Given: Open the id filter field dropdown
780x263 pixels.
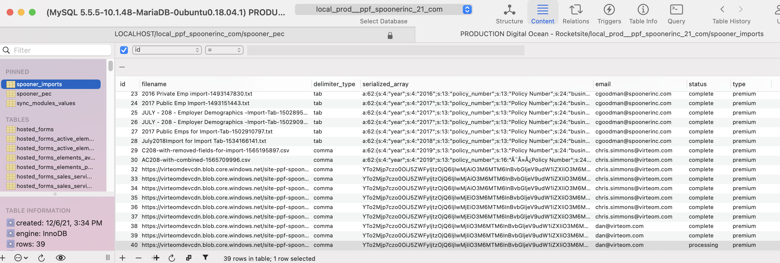Looking at the screenshot, I should [x=167, y=50].
